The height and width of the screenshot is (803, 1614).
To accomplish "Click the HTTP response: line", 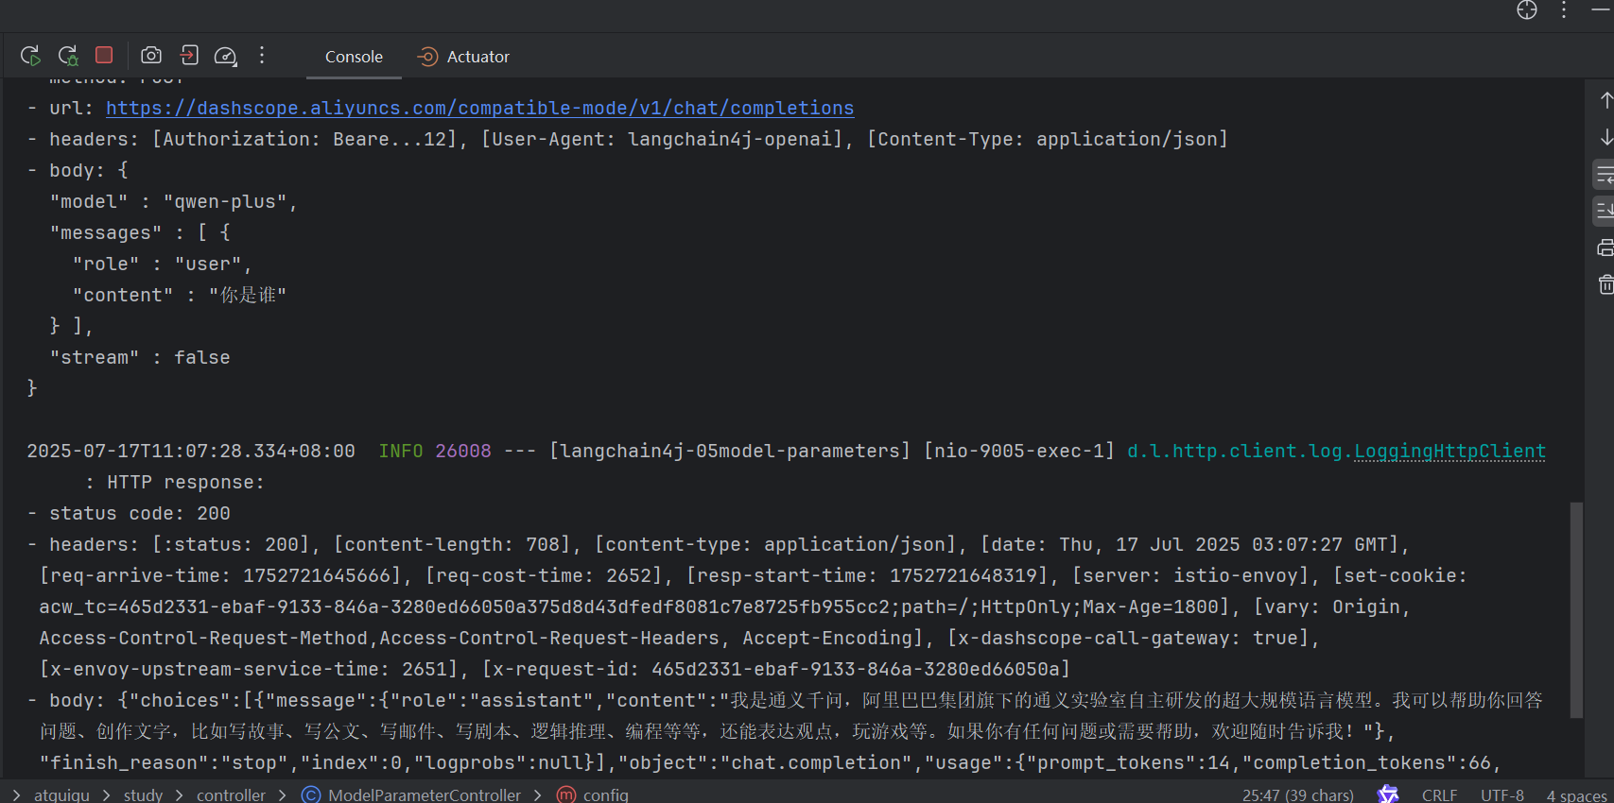I will [x=175, y=482].
